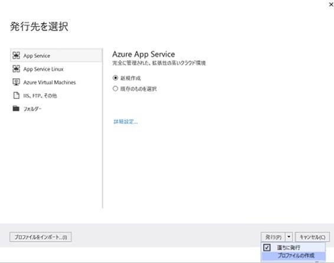The width and height of the screenshot is (334, 263).
Task: Open the 詳細設定... link
Action: 126,121
